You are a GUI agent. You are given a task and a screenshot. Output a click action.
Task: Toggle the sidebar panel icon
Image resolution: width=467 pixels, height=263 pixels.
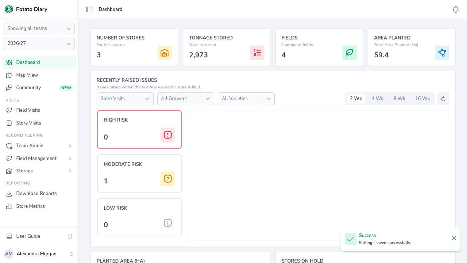89,9
